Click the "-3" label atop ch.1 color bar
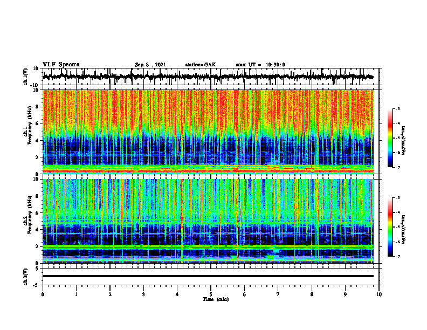 pyautogui.click(x=397, y=109)
